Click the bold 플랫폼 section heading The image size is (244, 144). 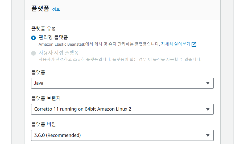[40, 8]
